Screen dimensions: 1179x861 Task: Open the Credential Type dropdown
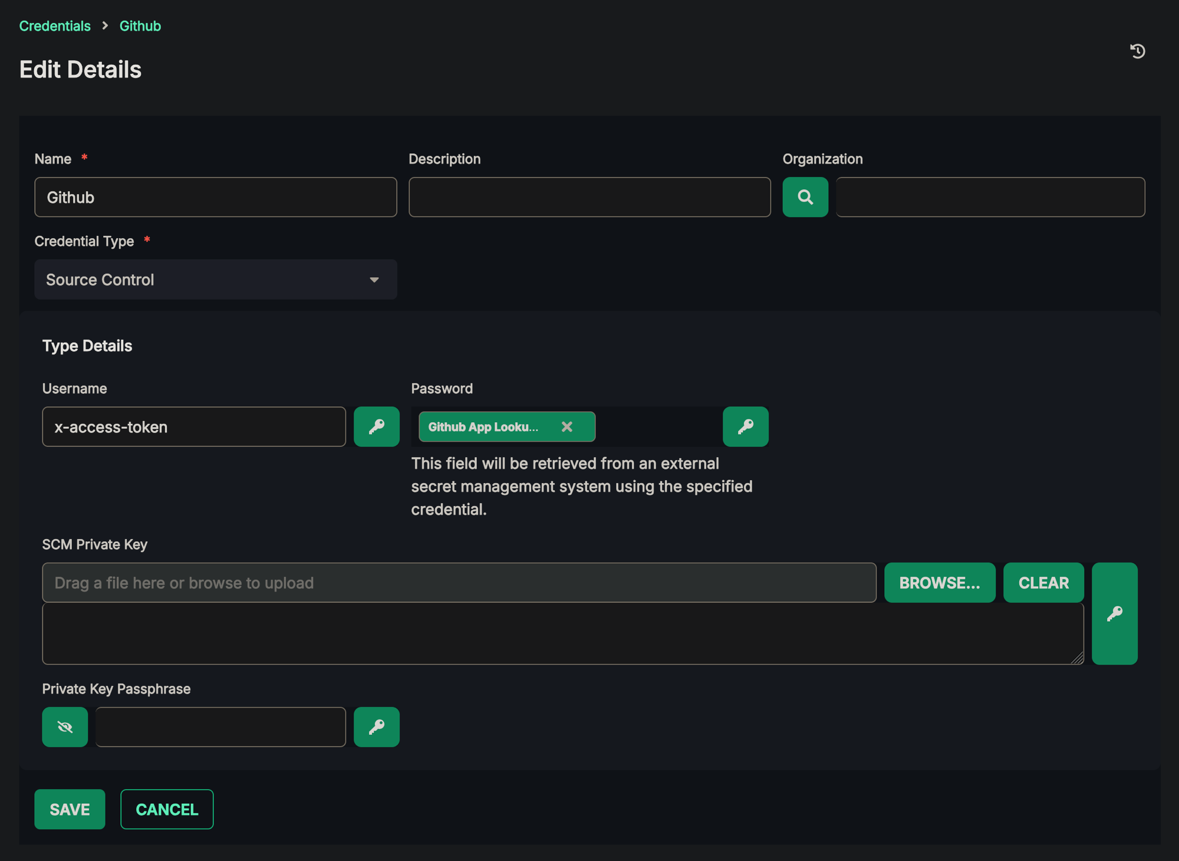click(x=216, y=280)
